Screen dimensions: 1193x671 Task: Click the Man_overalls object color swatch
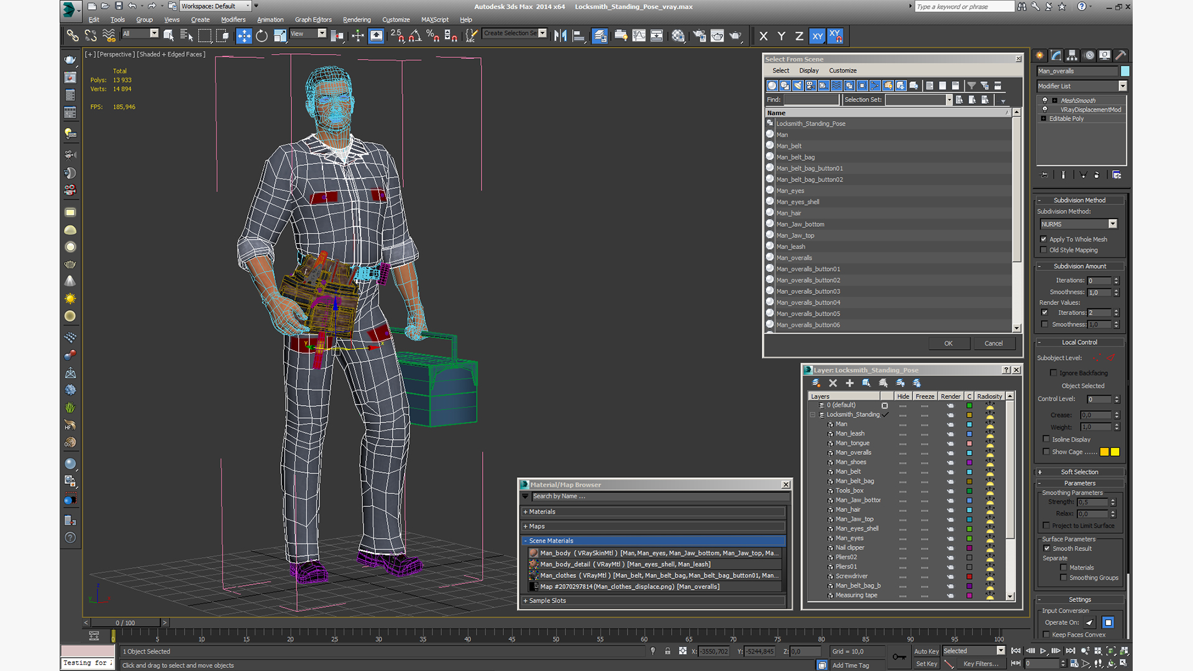[x=1125, y=71]
